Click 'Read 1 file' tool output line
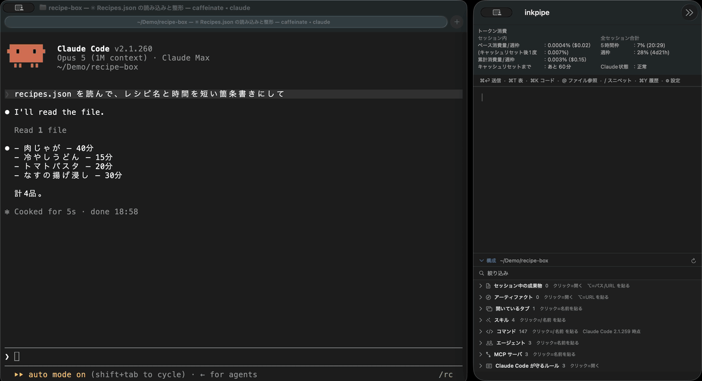Viewport: 702px width, 381px height. pos(40,130)
